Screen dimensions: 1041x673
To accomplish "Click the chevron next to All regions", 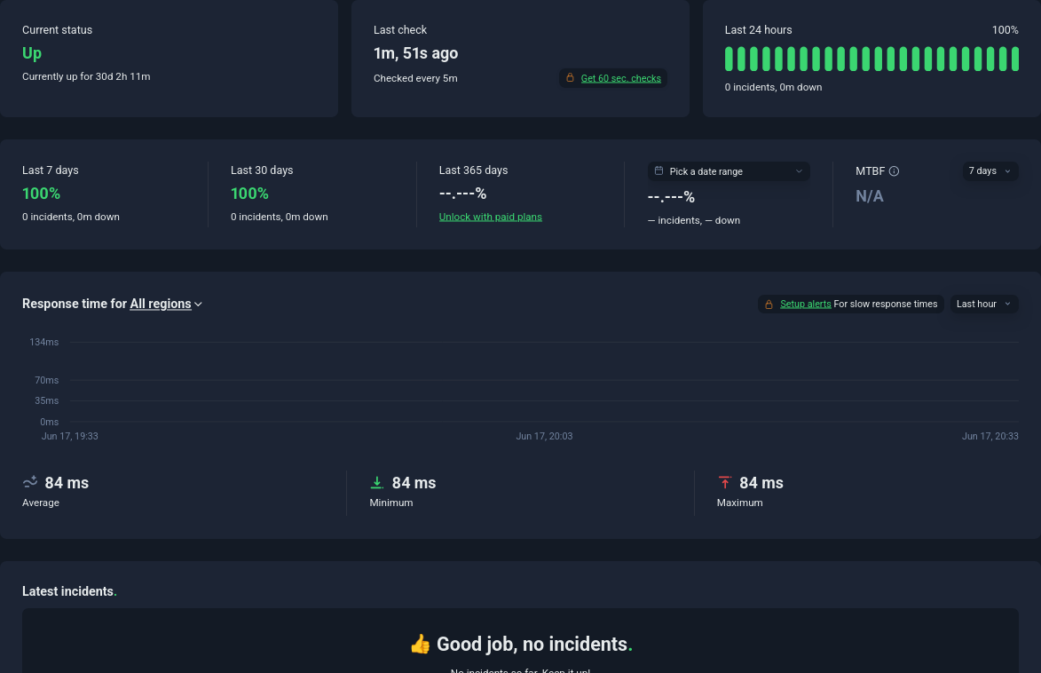I will [198, 305].
